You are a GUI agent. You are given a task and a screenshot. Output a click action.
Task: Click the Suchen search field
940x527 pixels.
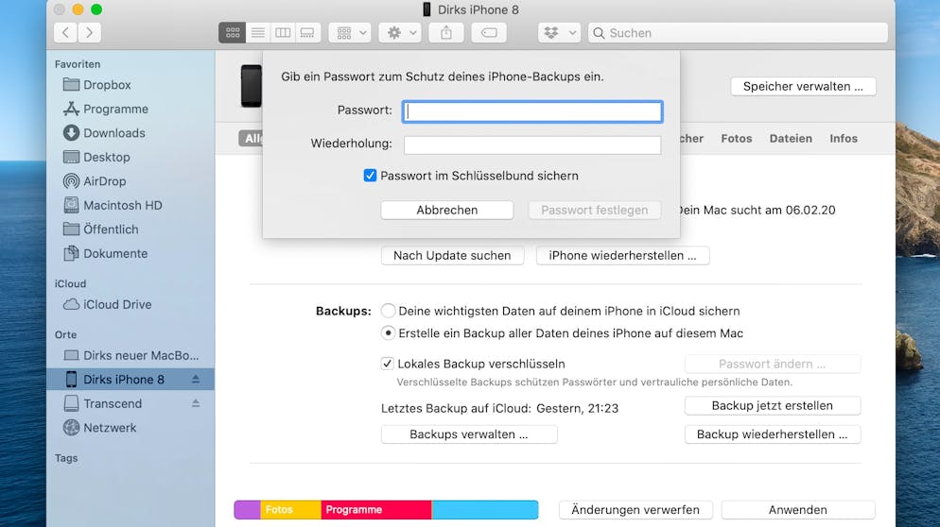point(738,33)
